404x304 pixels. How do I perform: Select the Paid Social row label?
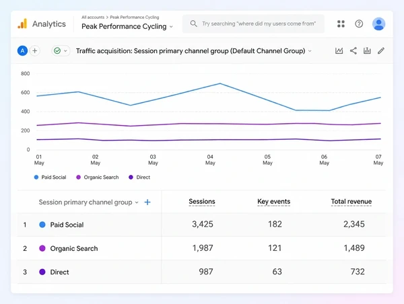point(67,225)
